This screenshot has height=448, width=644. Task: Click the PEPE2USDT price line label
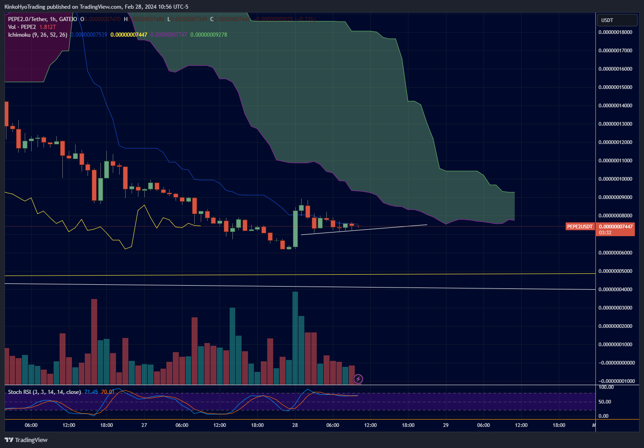580,227
